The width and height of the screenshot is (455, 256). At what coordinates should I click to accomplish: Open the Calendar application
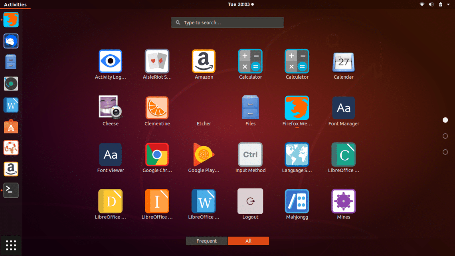pos(343,61)
